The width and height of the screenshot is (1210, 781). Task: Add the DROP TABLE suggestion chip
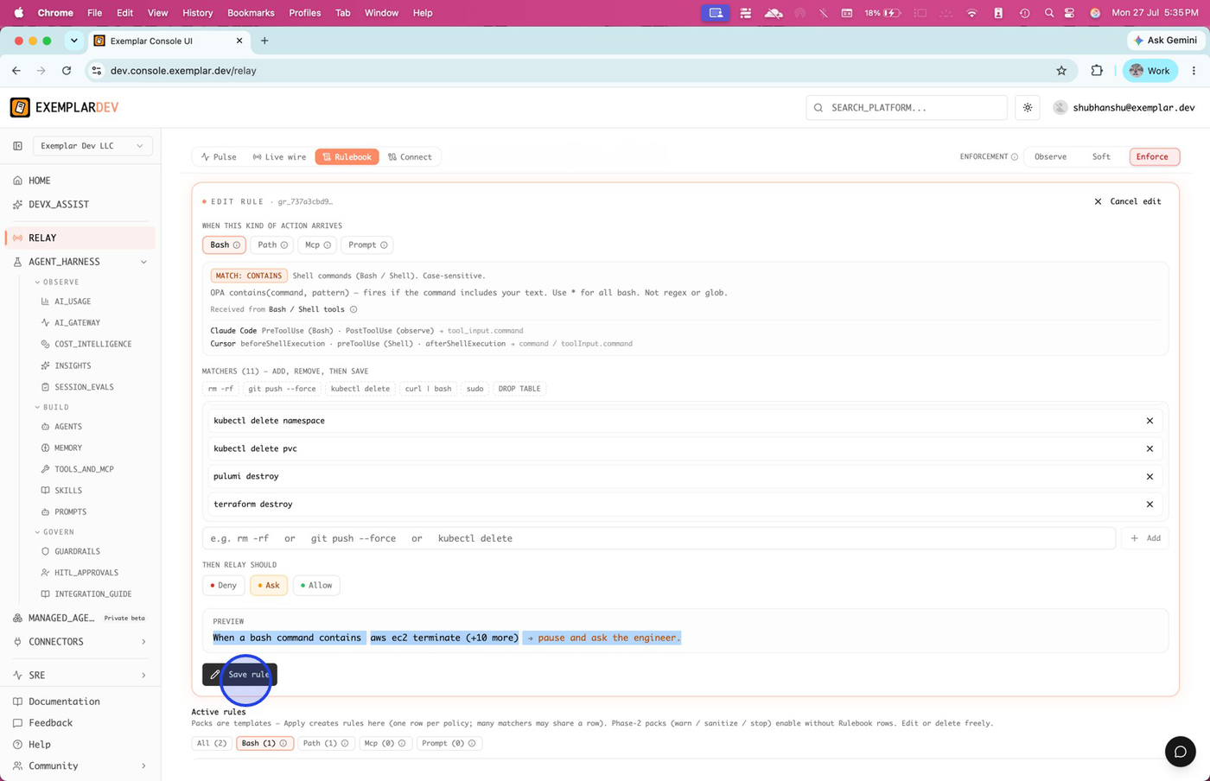tap(519, 389)
